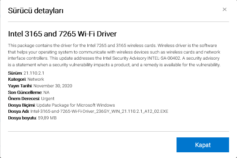Click the Dosya Adı .EXE file name
Image resolution: width=237 pixels, height=158 pixels.
coord(99,111)
